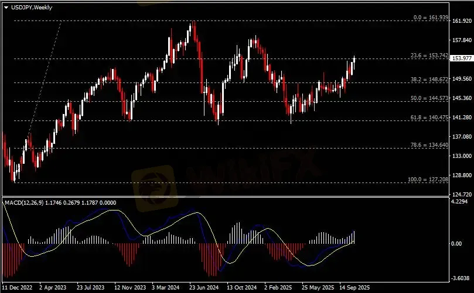Click the current price tag 153.977

tap(461, 58)
